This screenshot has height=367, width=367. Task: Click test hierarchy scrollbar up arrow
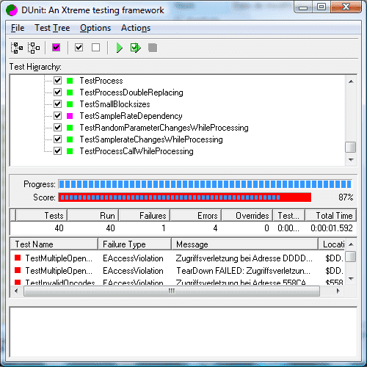351,81
